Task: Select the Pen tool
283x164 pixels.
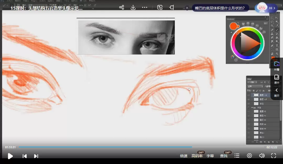Action: (x=272, y=46)
